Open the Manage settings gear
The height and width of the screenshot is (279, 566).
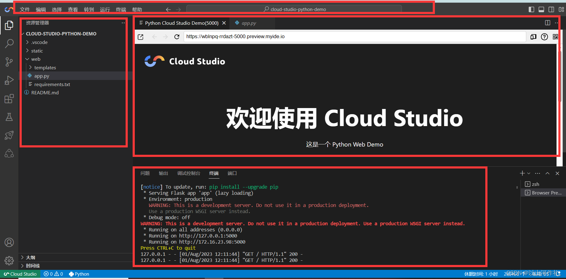tap(9, 260)
